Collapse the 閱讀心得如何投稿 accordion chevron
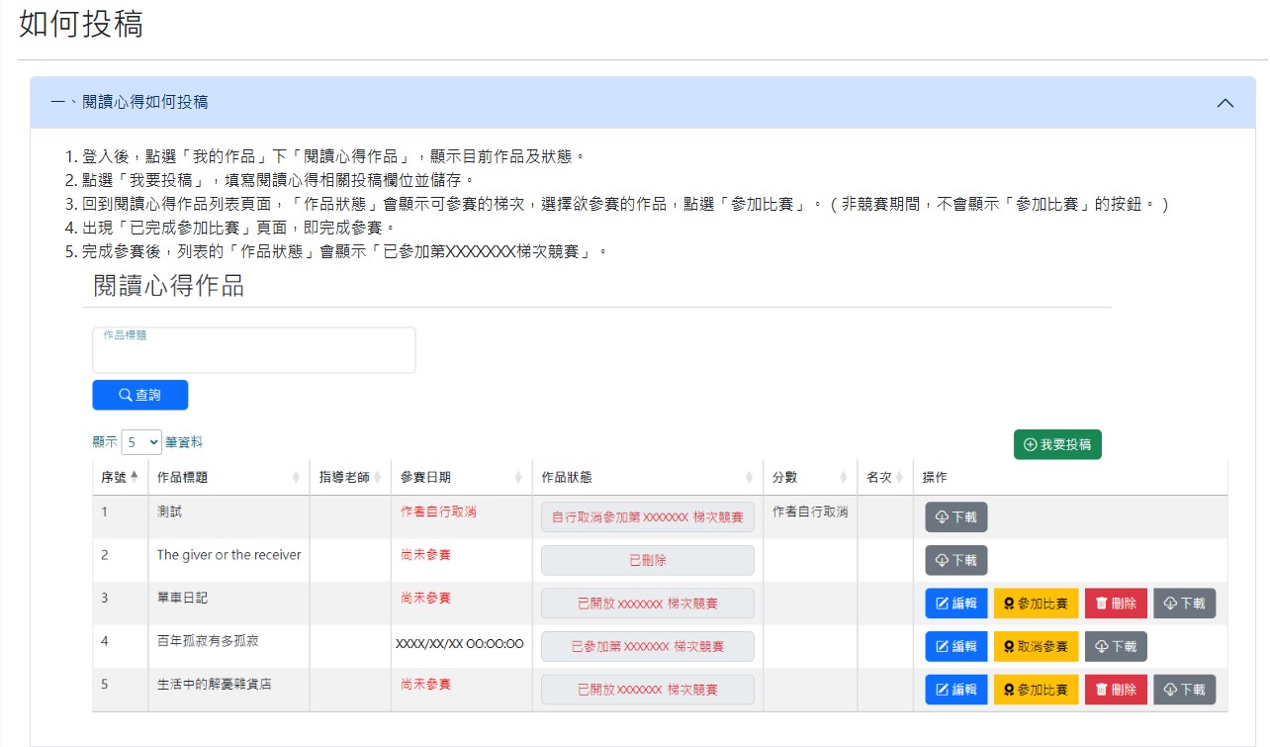 tap(1225, 103)
